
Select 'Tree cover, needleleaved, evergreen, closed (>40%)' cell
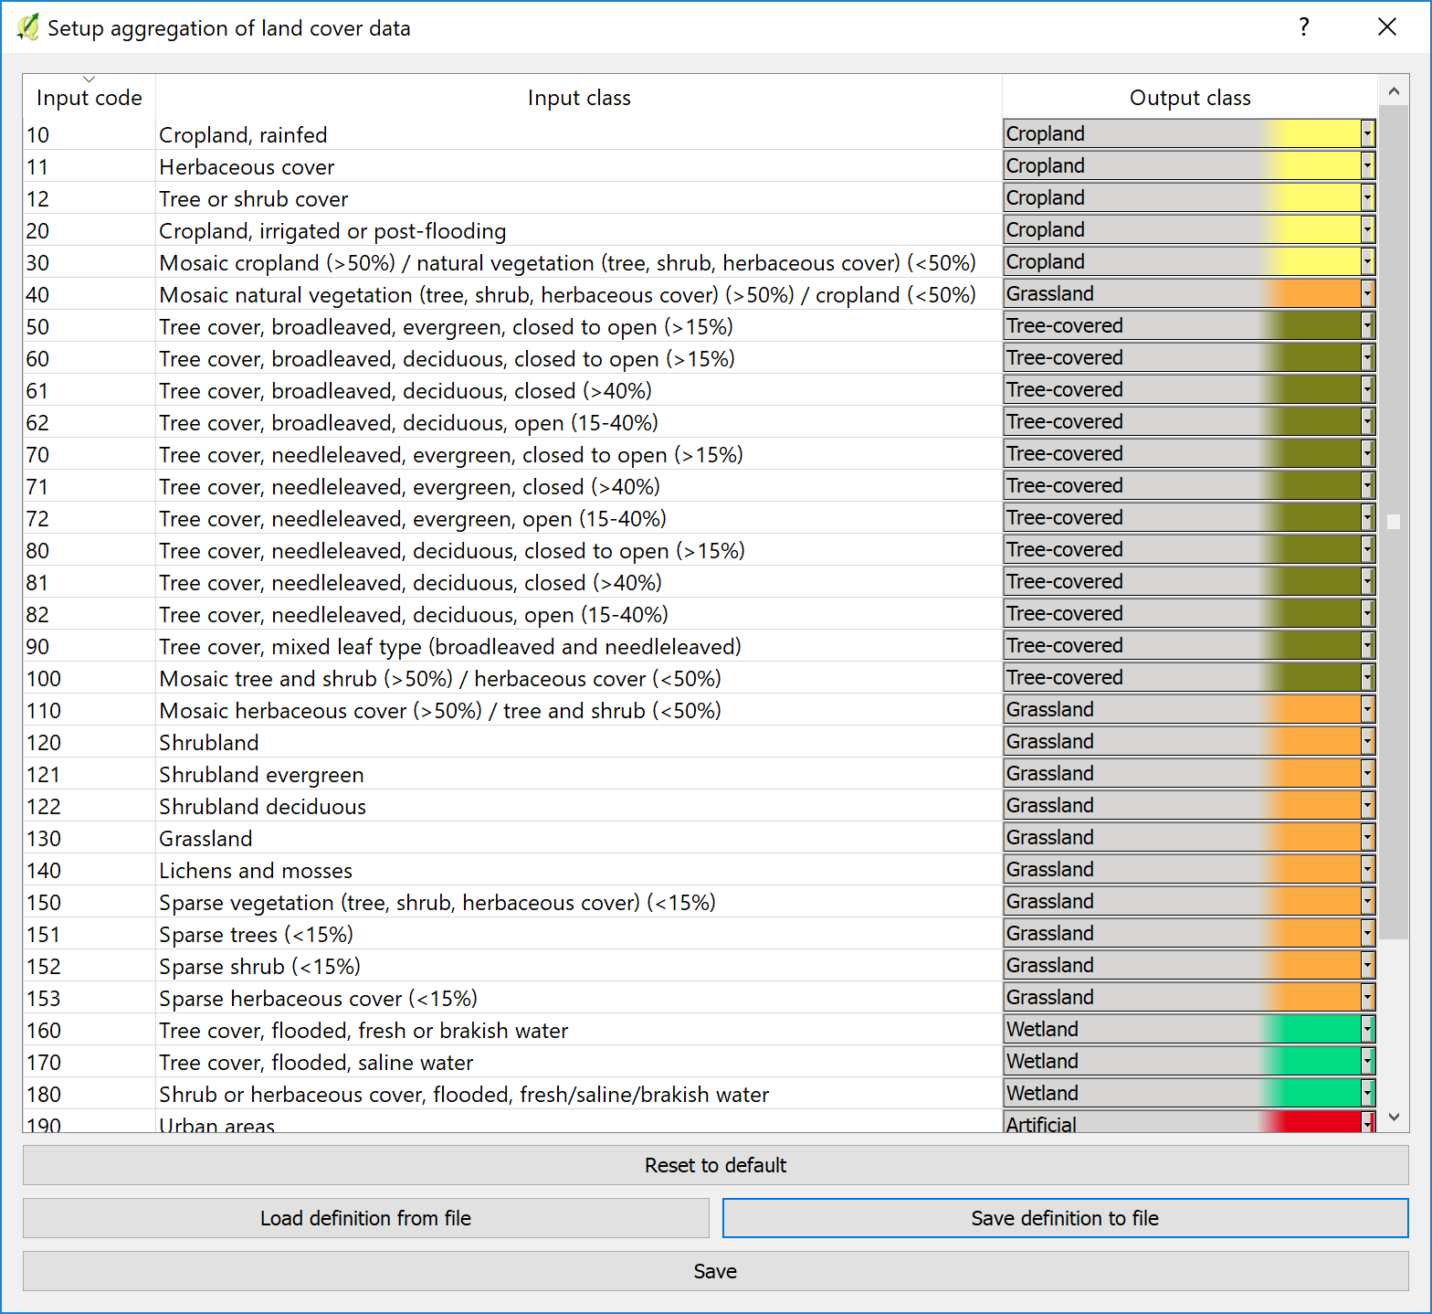[x=579, y=486]
